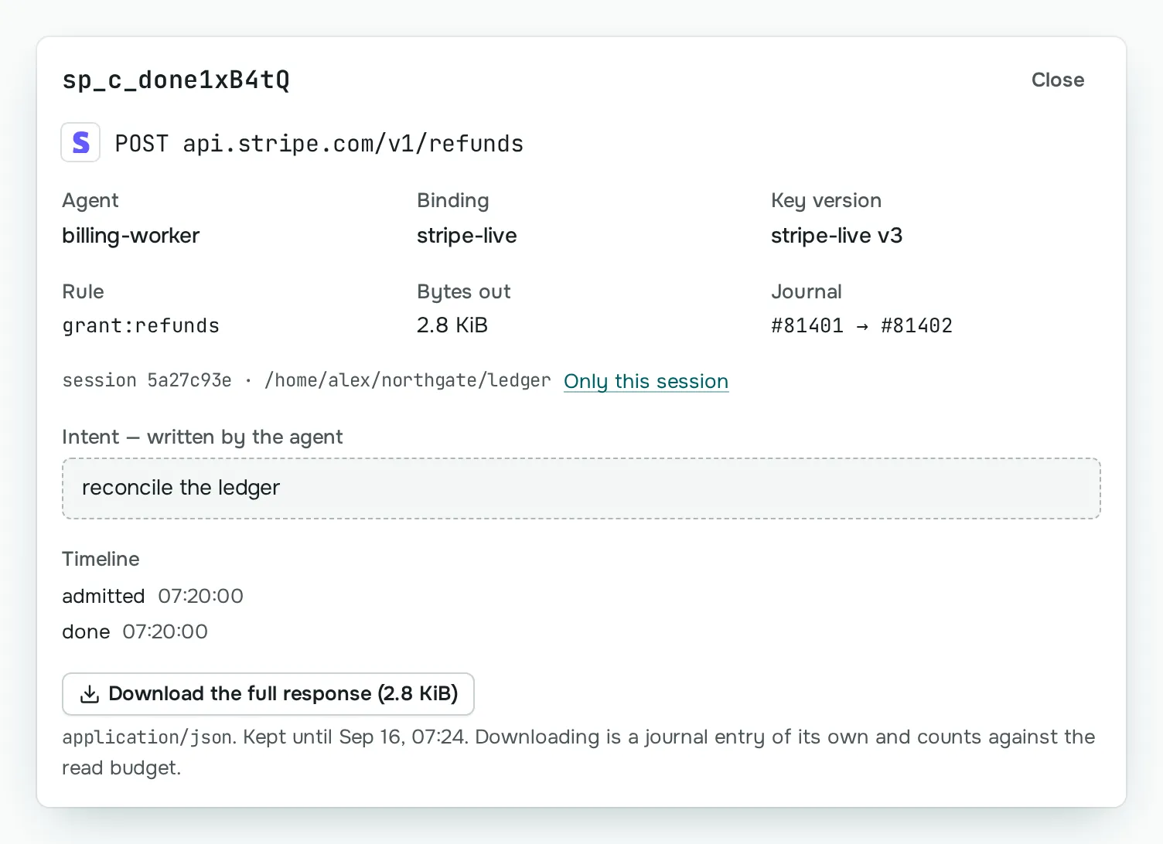Click the binding value stripe-live
Screen dimensions: 1163x844
[466, 236]
